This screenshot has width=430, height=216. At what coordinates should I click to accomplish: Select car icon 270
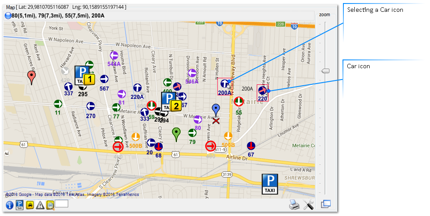[x=91, y=106]
